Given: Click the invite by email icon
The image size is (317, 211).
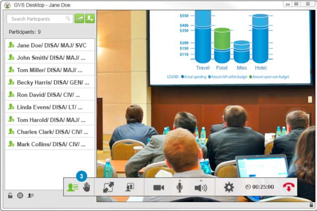Looking at the screenshot, I should tap(79, 19).
